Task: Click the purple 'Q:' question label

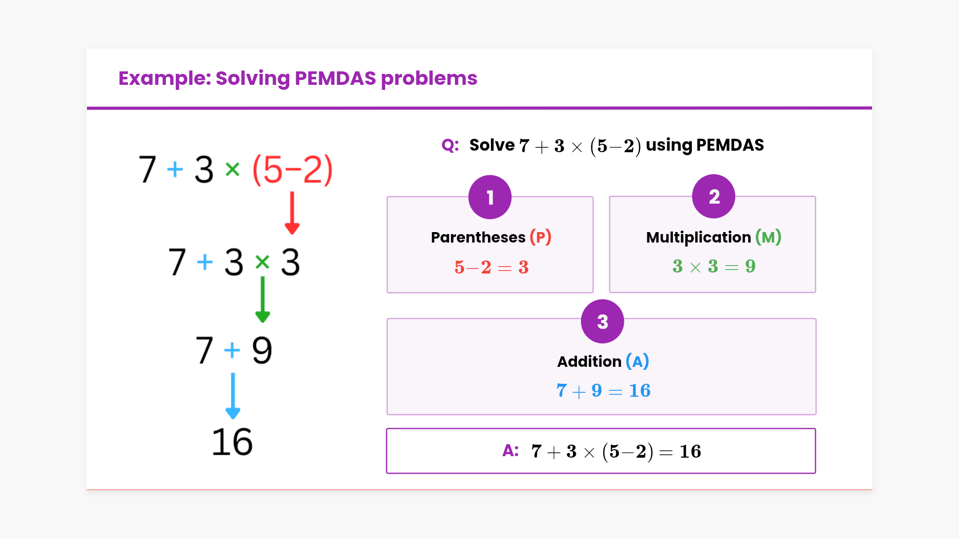Action: coord(450,145)
